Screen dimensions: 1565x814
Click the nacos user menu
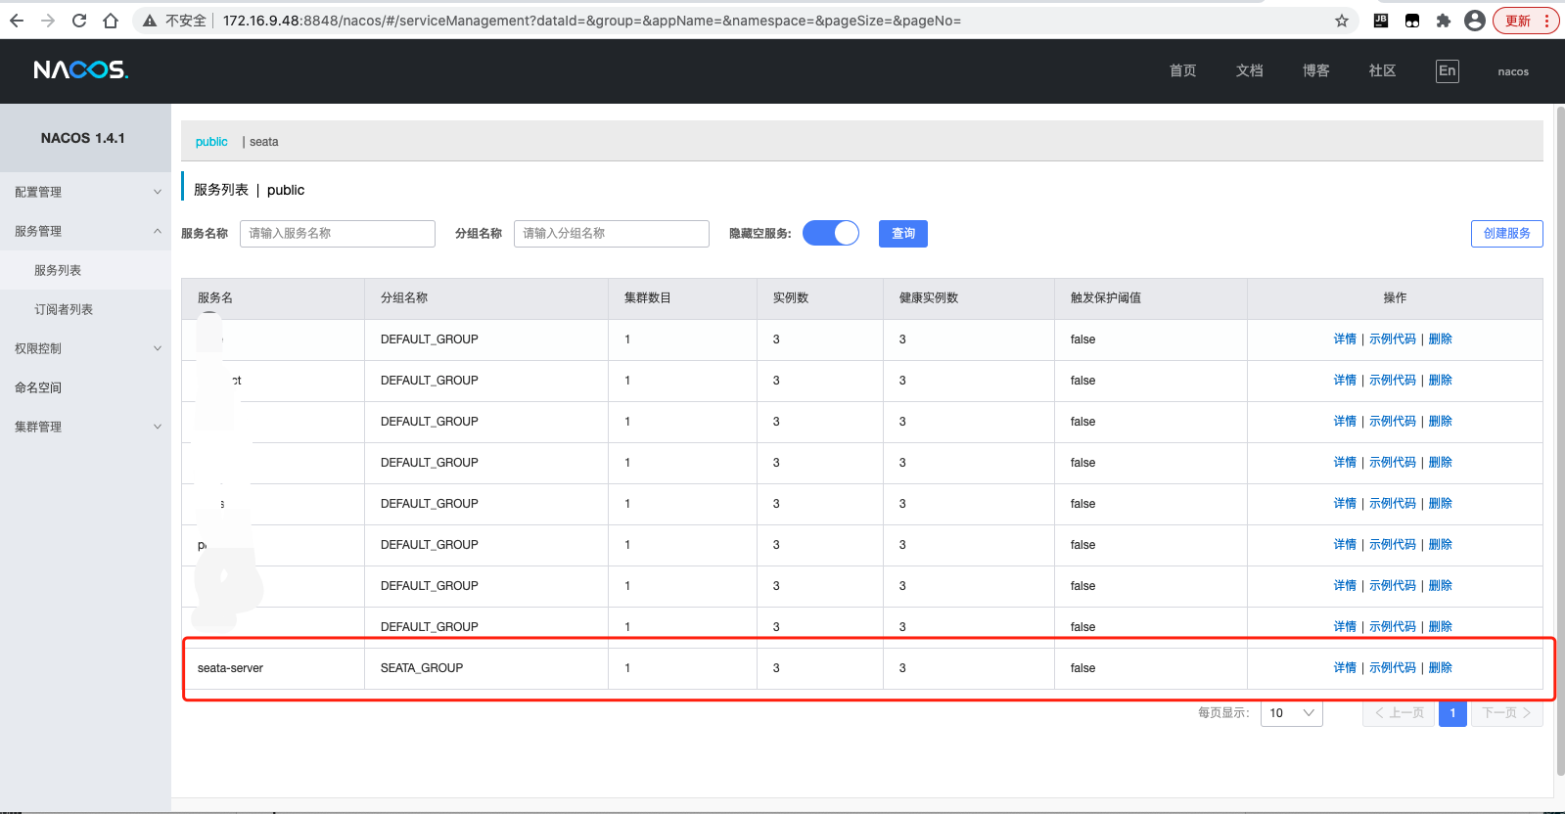point(1513,71)
